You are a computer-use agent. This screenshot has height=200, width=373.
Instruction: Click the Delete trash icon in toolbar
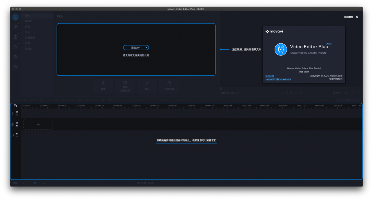(41, 100)
